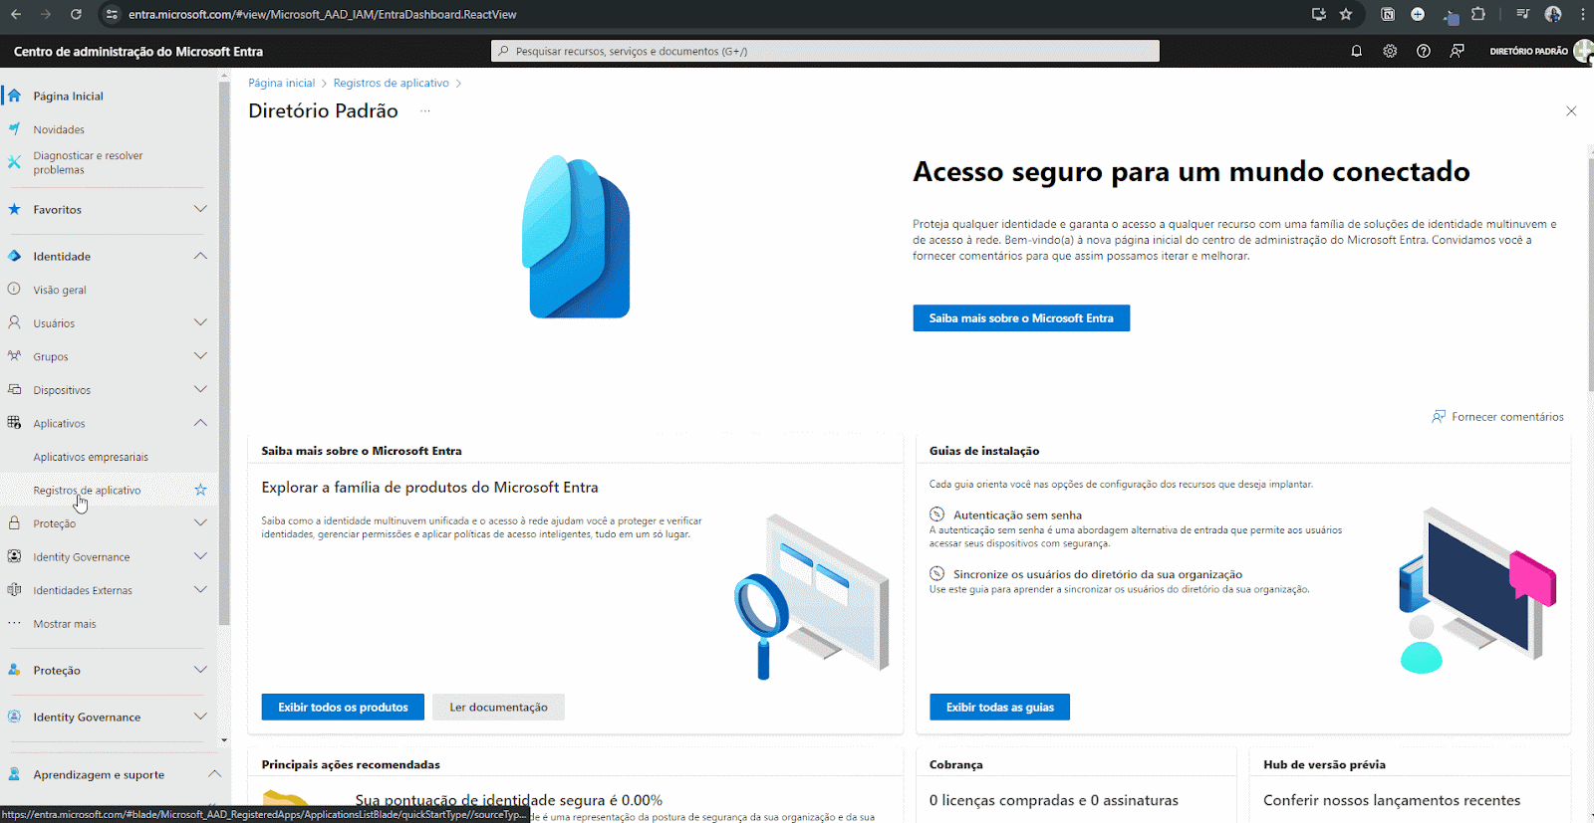This screenshot has height=823, width=1594.
Task: Open the portal settings gear icon
Action: click(1390, 51)
